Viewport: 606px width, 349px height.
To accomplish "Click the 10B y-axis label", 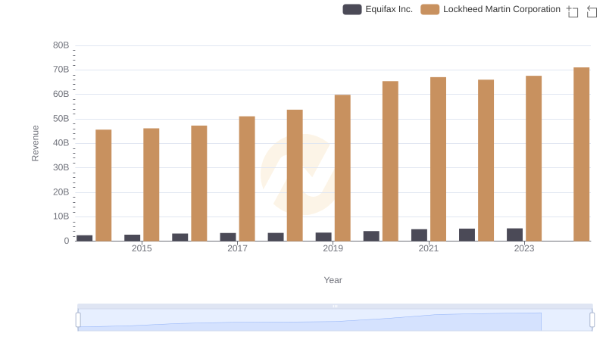I will pyautogui.click(x=61, y=217).
